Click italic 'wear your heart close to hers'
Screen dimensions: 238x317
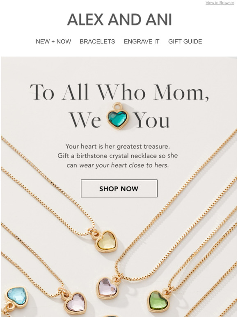[124, 165]
